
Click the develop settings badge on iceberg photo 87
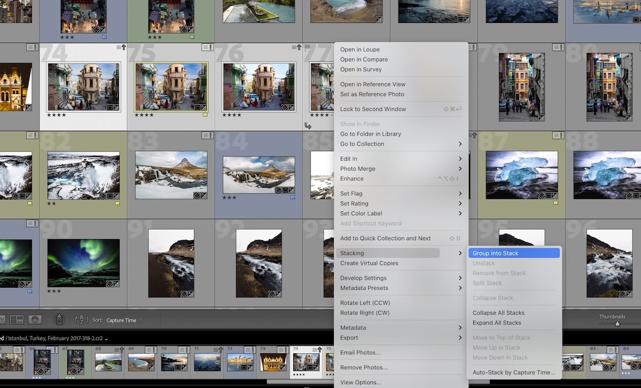coord(554,195)
